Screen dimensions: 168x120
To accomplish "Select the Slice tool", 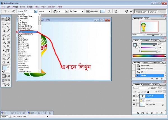I will click(x=8, y=31).
